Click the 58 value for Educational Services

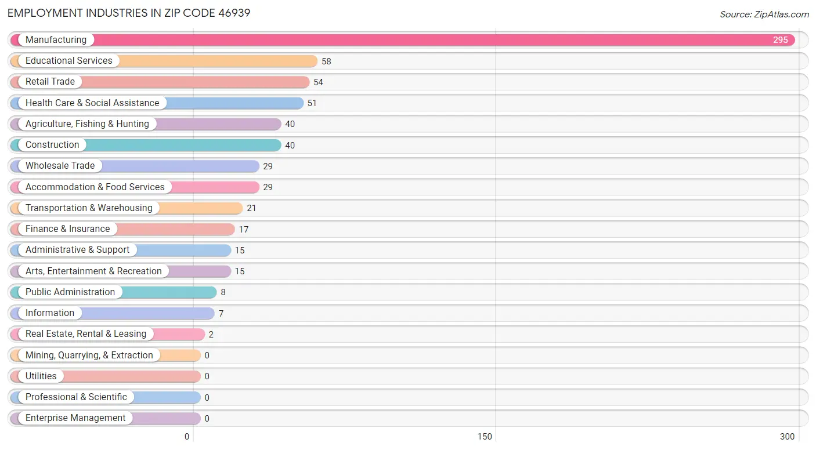[326, 61]
